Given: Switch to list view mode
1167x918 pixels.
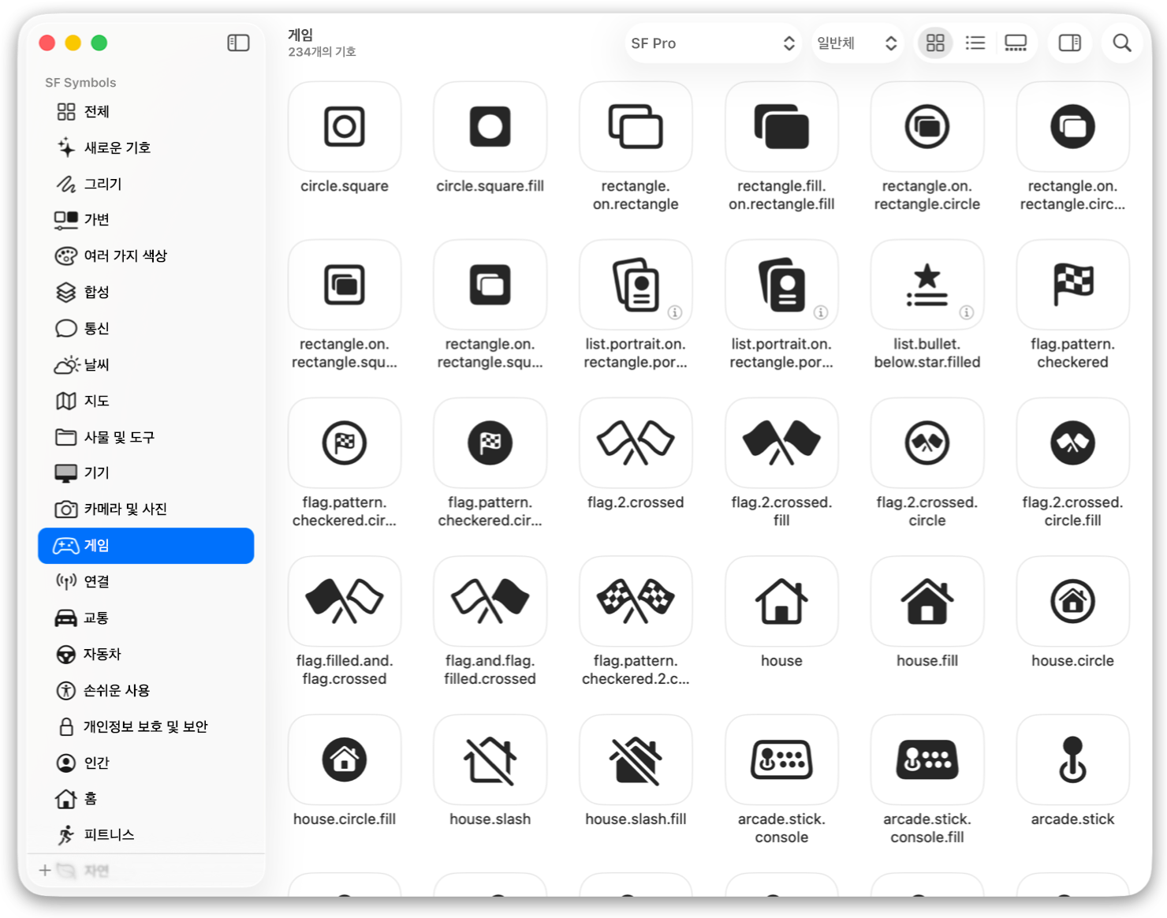Looking at the screenshot, I should (975, 43).
